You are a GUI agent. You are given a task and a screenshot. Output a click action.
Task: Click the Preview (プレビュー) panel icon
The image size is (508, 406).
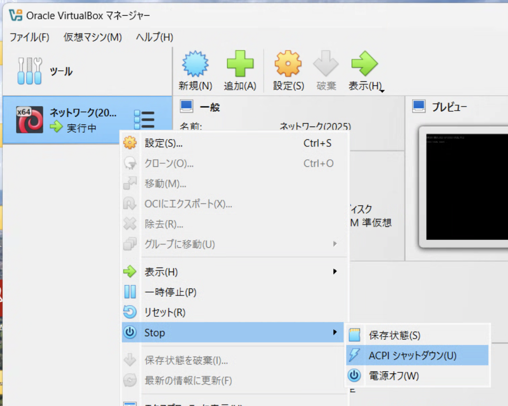419,106
